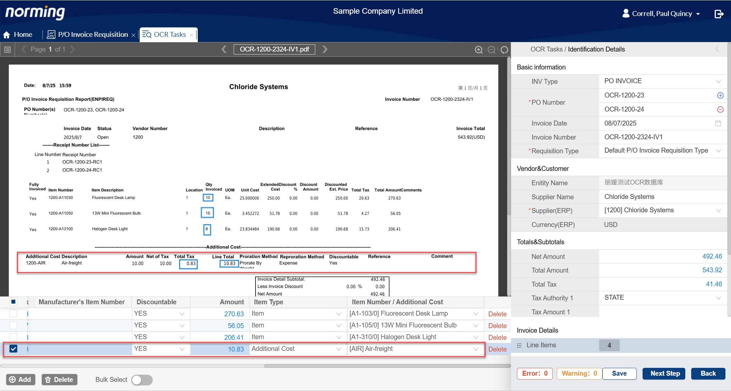This screenshot has width=731, height=391.
Task: Delete the Fluorescent Desk Lamp line row
Action: point(497,314)
